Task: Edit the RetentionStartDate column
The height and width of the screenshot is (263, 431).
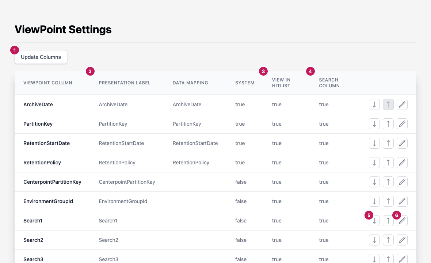Action: [x=402, y=143]
